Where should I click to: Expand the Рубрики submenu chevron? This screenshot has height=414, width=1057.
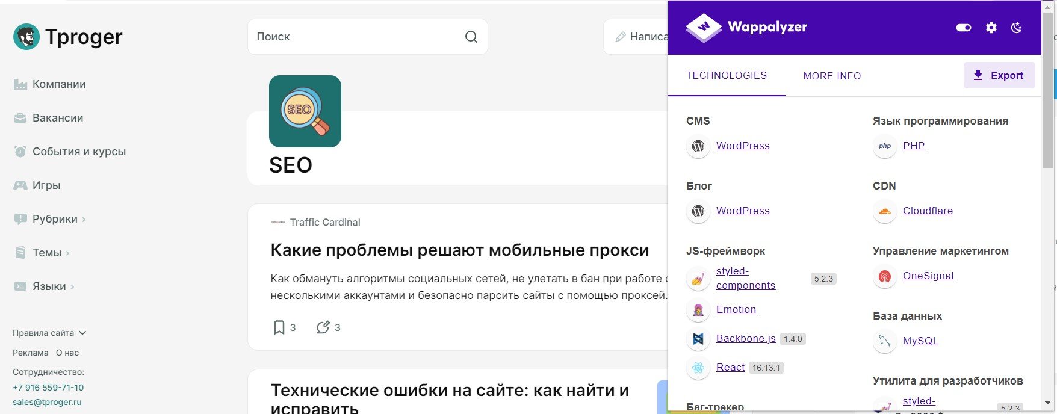(84, 220)
